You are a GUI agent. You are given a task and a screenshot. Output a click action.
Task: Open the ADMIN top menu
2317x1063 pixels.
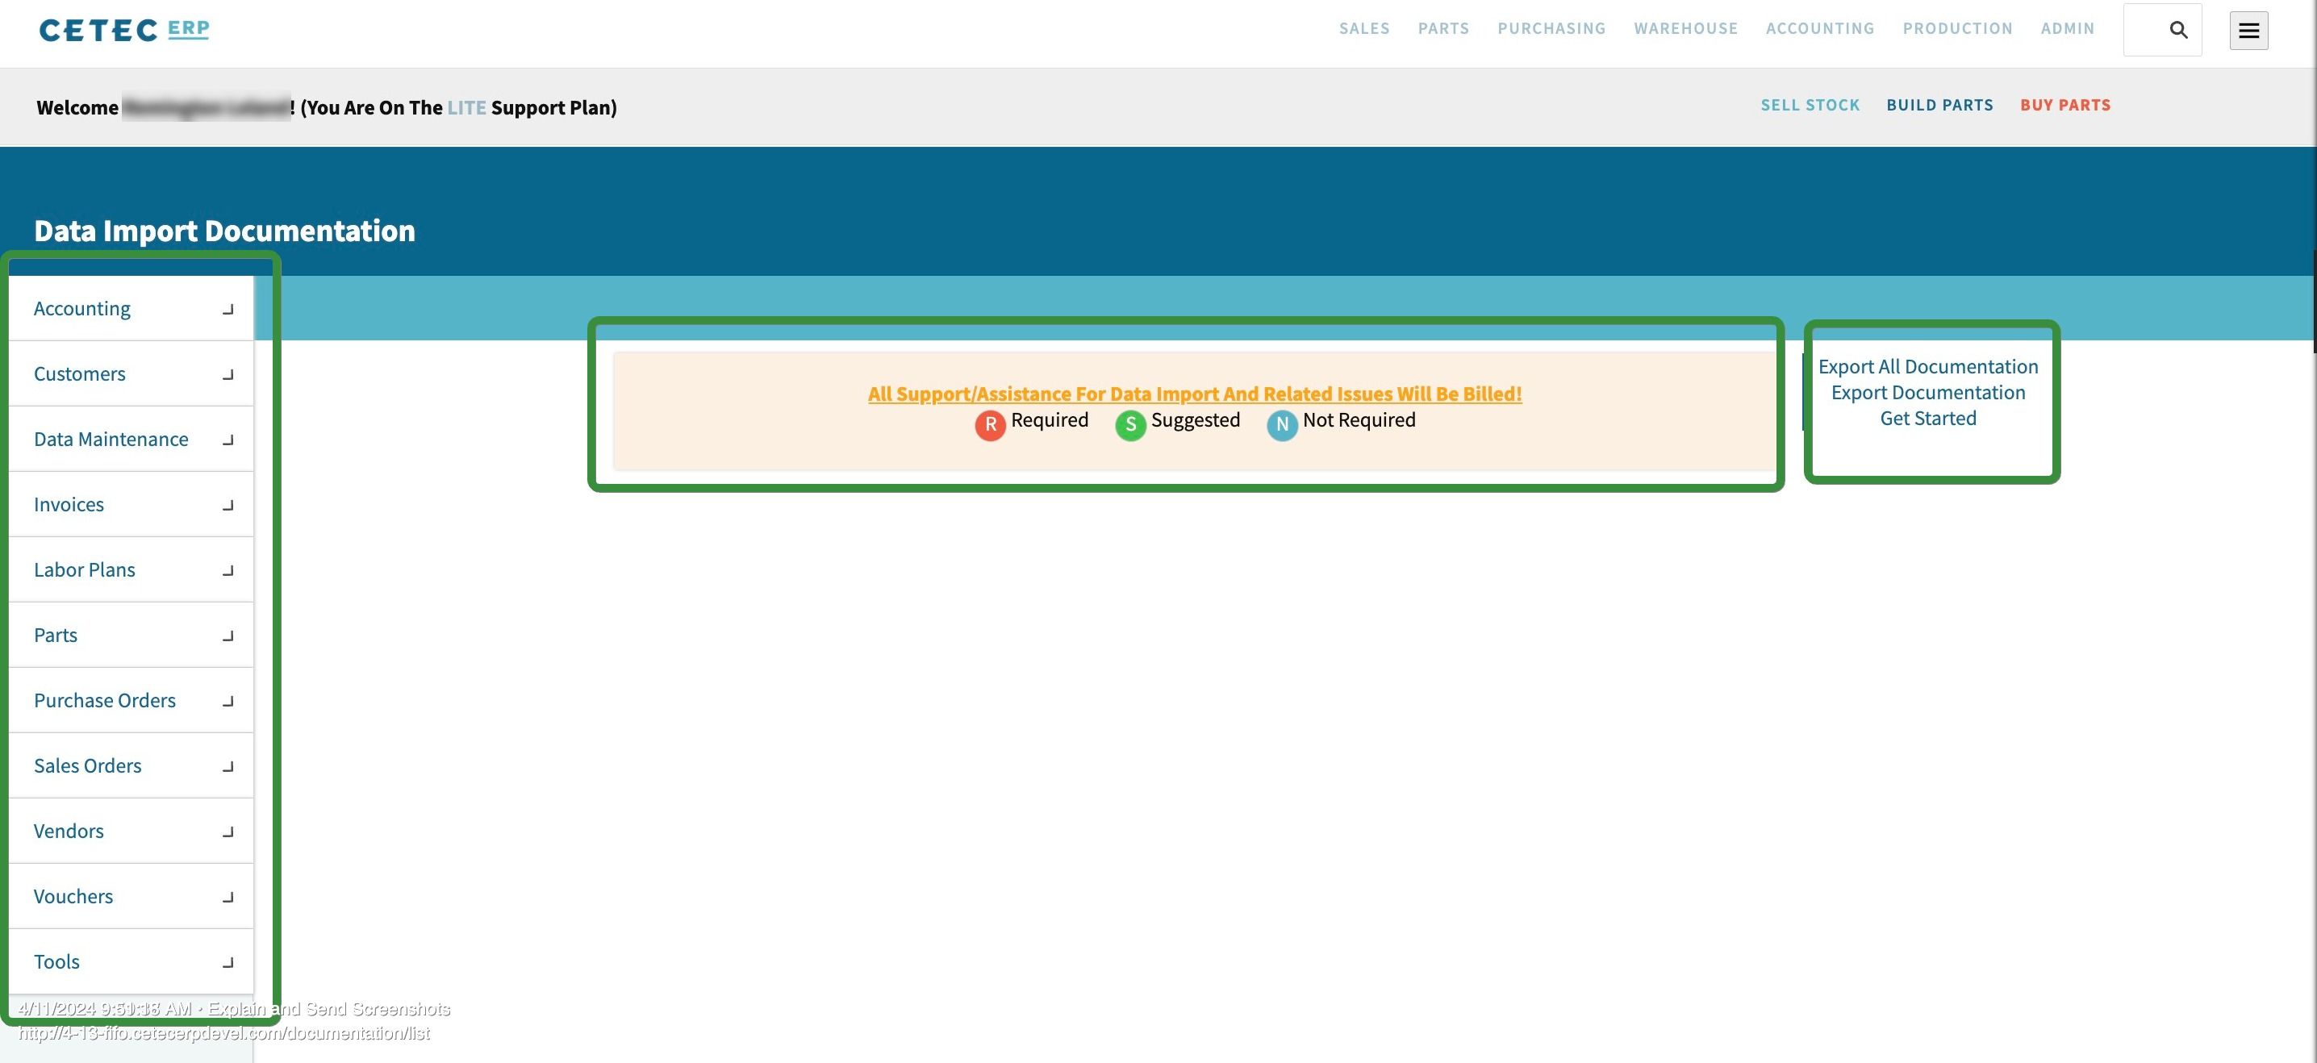pyautogui.click(x=2067, y=29)
